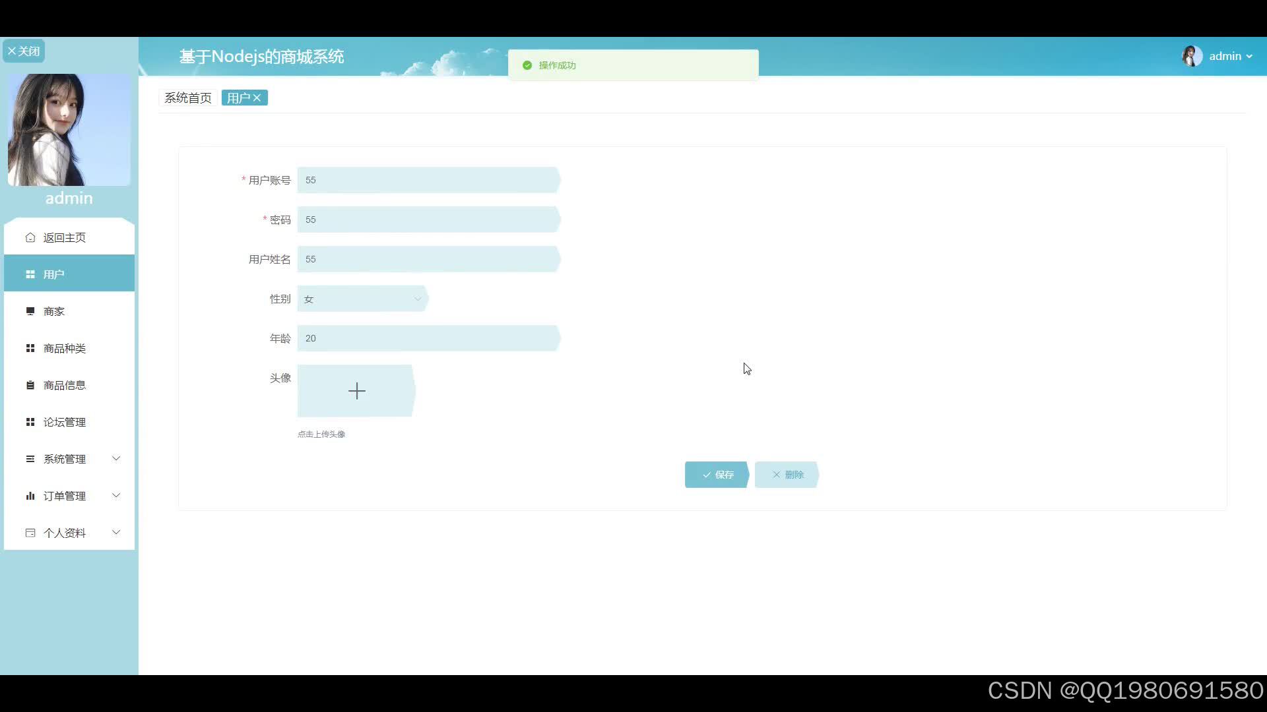Click the grid icon beside 商品种类
The height and width of the screenshot is (712, 1267).
30,348
